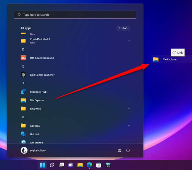Jump to letter D header
This screenshot has width=192, height=170.
pos(23,49)
